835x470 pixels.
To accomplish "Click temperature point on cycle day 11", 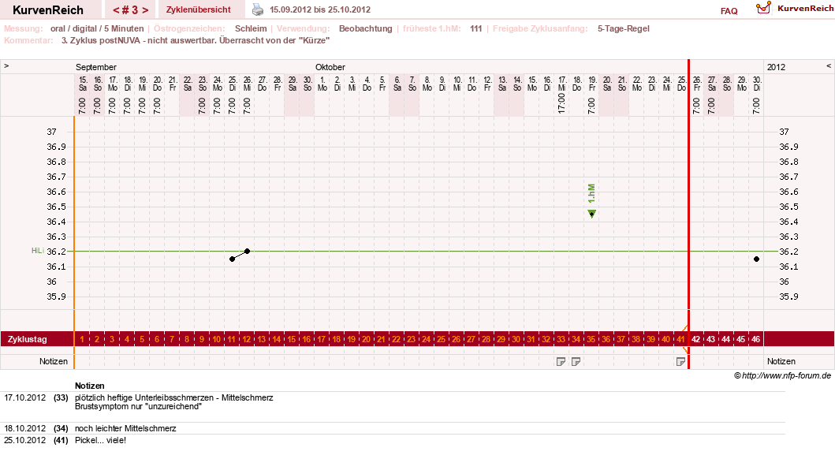I will pos(232,259).
